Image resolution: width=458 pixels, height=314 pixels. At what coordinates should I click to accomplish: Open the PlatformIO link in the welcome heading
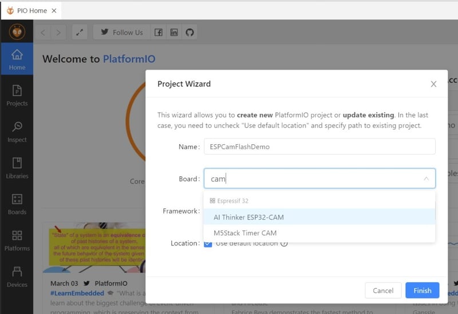pyautogui.click(x=129, y=59)
